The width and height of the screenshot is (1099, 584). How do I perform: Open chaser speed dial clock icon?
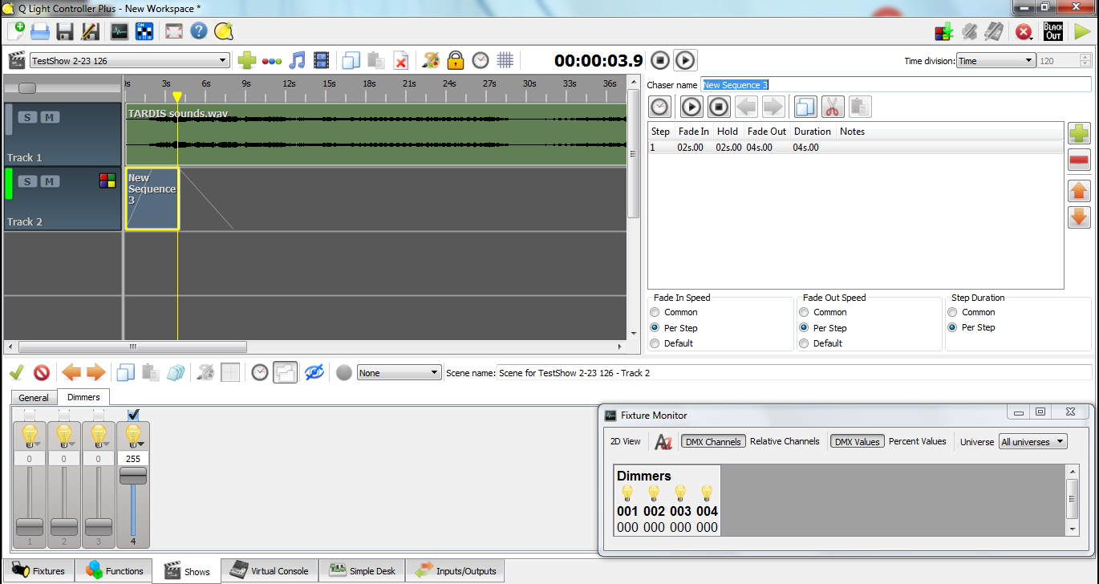(659, 107)
